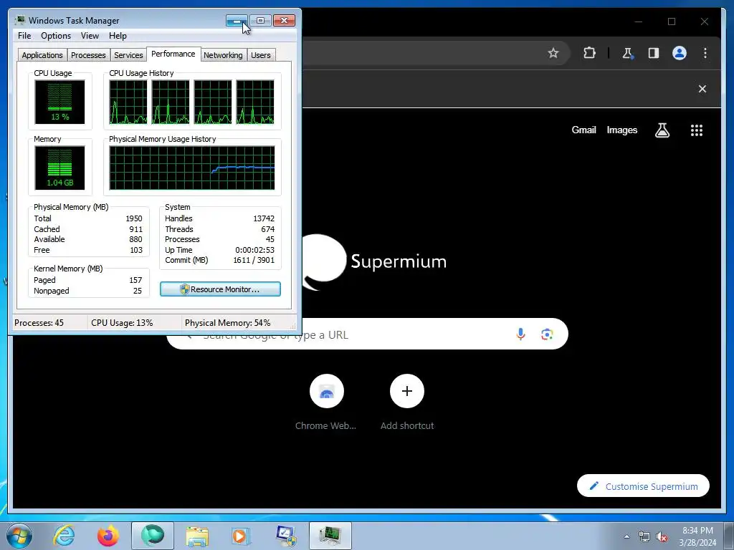Switch to the Services tab

tap(128, 55)
